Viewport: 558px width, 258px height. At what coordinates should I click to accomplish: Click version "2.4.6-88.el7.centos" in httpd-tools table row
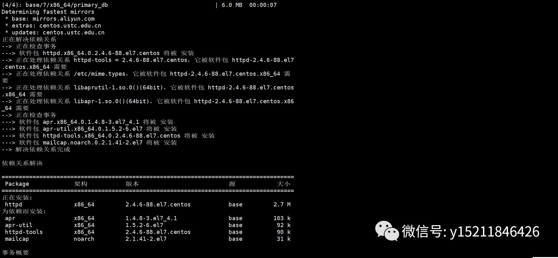coord(158,232)
